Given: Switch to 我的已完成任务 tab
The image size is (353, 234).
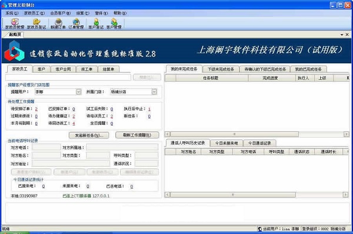Looking at the screenshot, I should pyautogui.click(x=308, y=69).
